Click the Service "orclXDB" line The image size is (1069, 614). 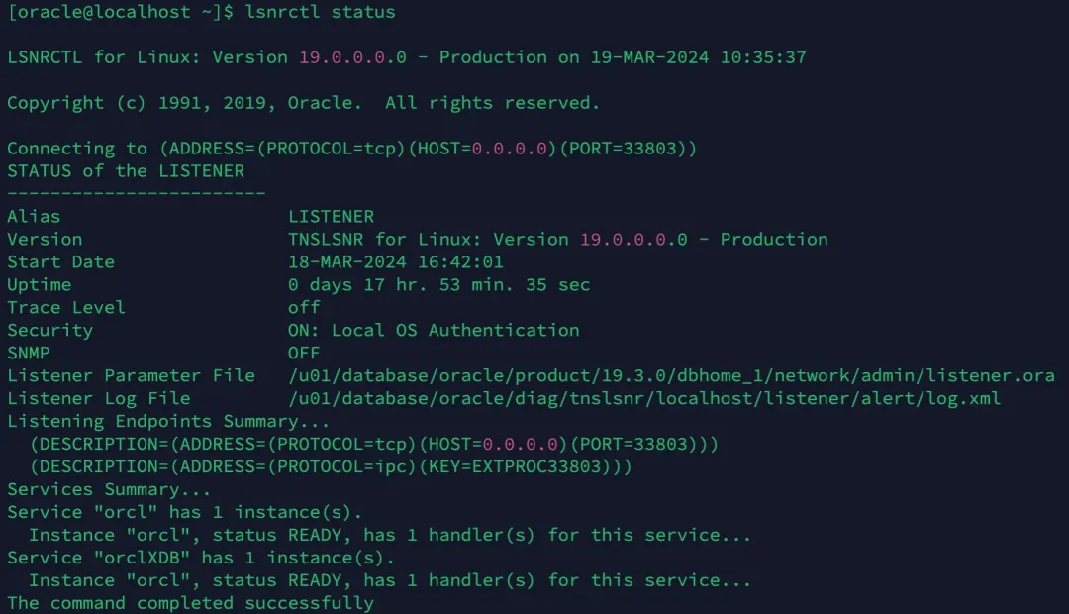(x=200, y=559)
